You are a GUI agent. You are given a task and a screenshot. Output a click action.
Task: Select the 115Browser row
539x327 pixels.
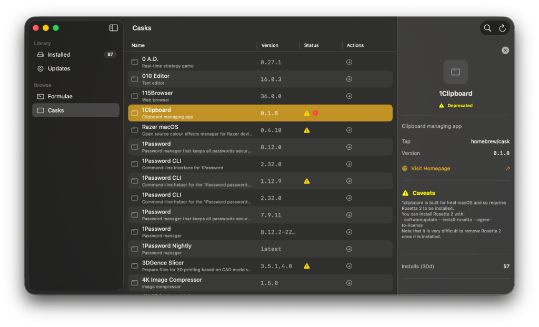(x=260, y=96)
